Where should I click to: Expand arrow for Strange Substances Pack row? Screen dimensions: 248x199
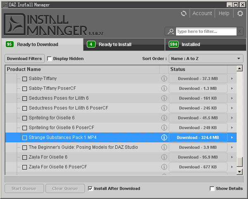tap(232, 138)
